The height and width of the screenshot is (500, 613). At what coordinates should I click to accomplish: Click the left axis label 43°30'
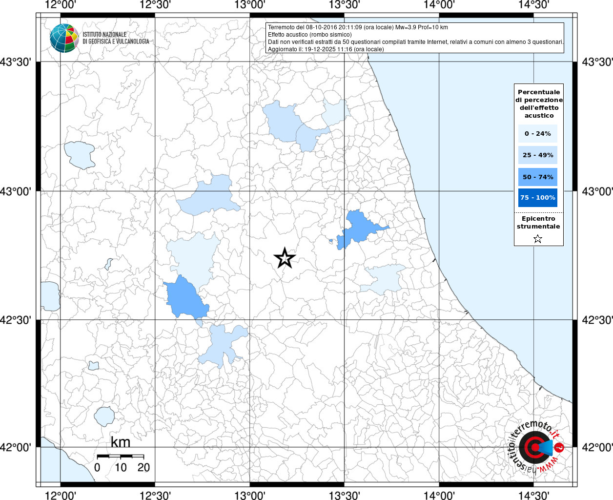pyautogui.click(x=16, y=62)
